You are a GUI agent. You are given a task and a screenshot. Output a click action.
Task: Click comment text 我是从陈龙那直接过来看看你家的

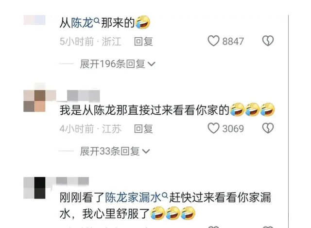point(144,110)
